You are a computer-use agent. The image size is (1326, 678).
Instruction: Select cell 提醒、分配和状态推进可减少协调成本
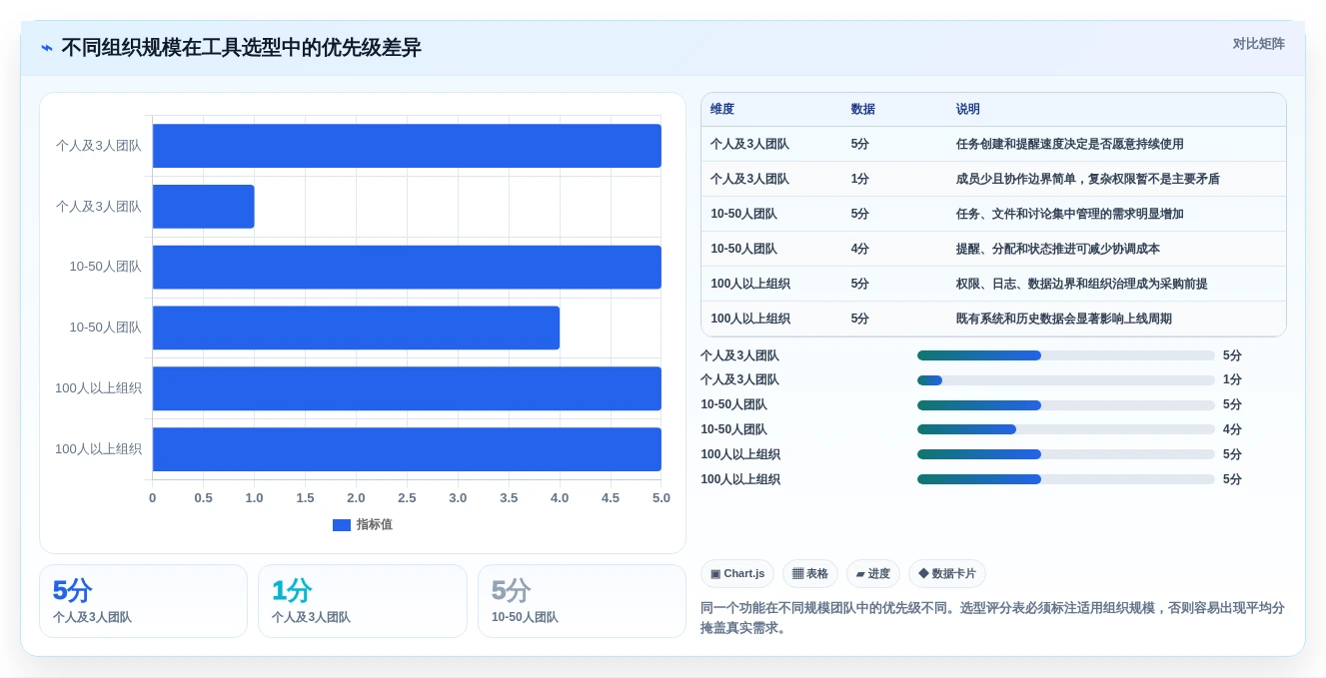coord(1057,249)
